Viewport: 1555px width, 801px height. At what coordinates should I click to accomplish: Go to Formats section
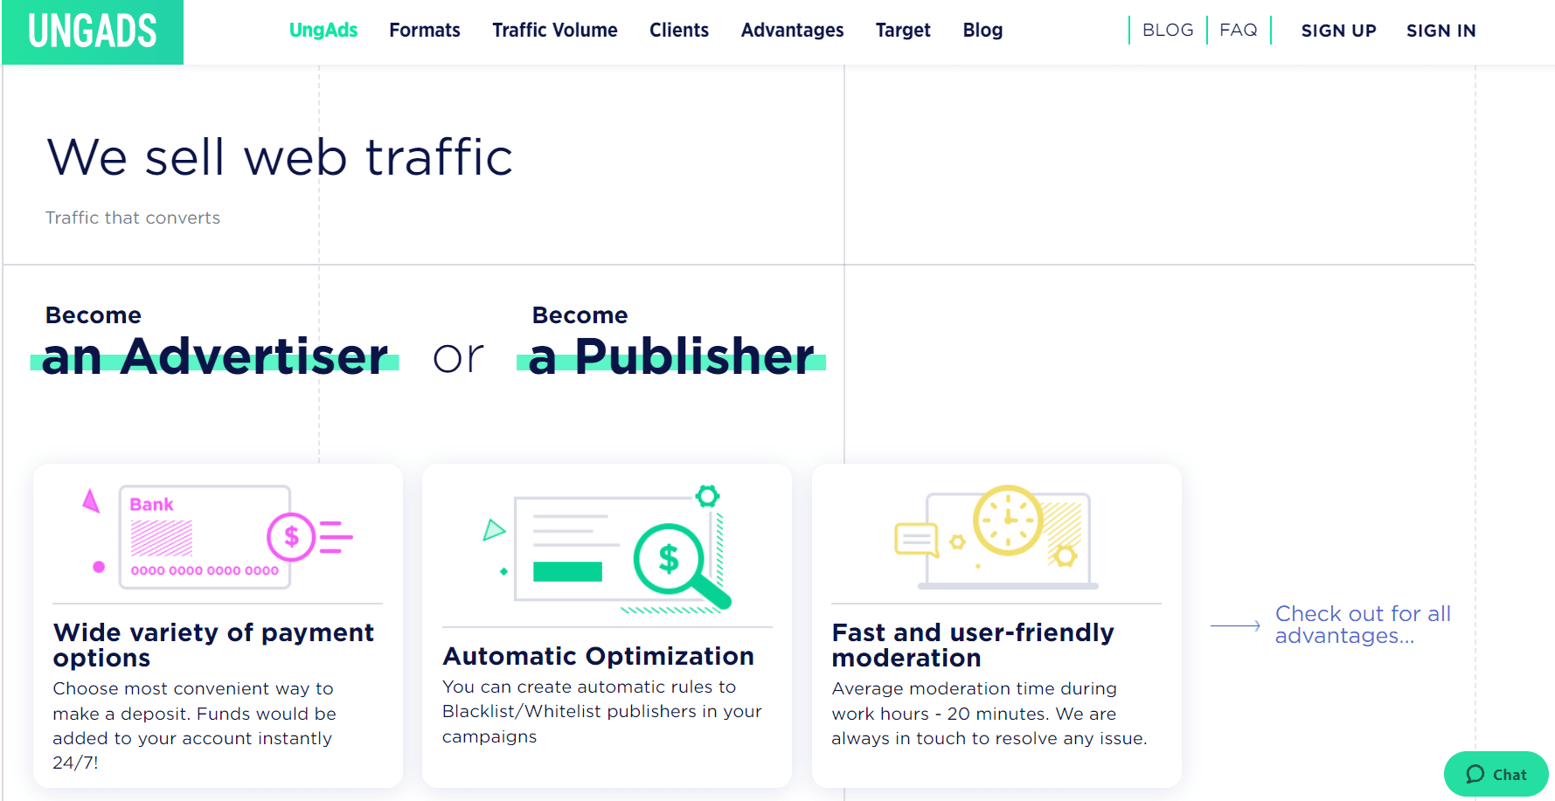coord(425,30)
